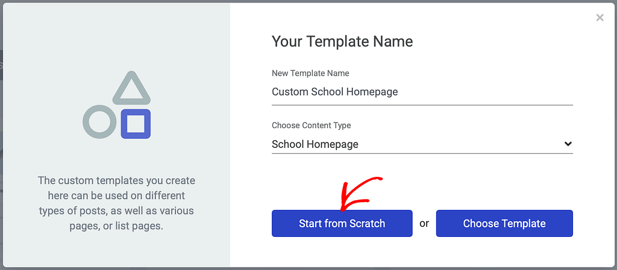Click the "School Homepage" selected value text
617x270 pixels.
(x=315, y=144)
